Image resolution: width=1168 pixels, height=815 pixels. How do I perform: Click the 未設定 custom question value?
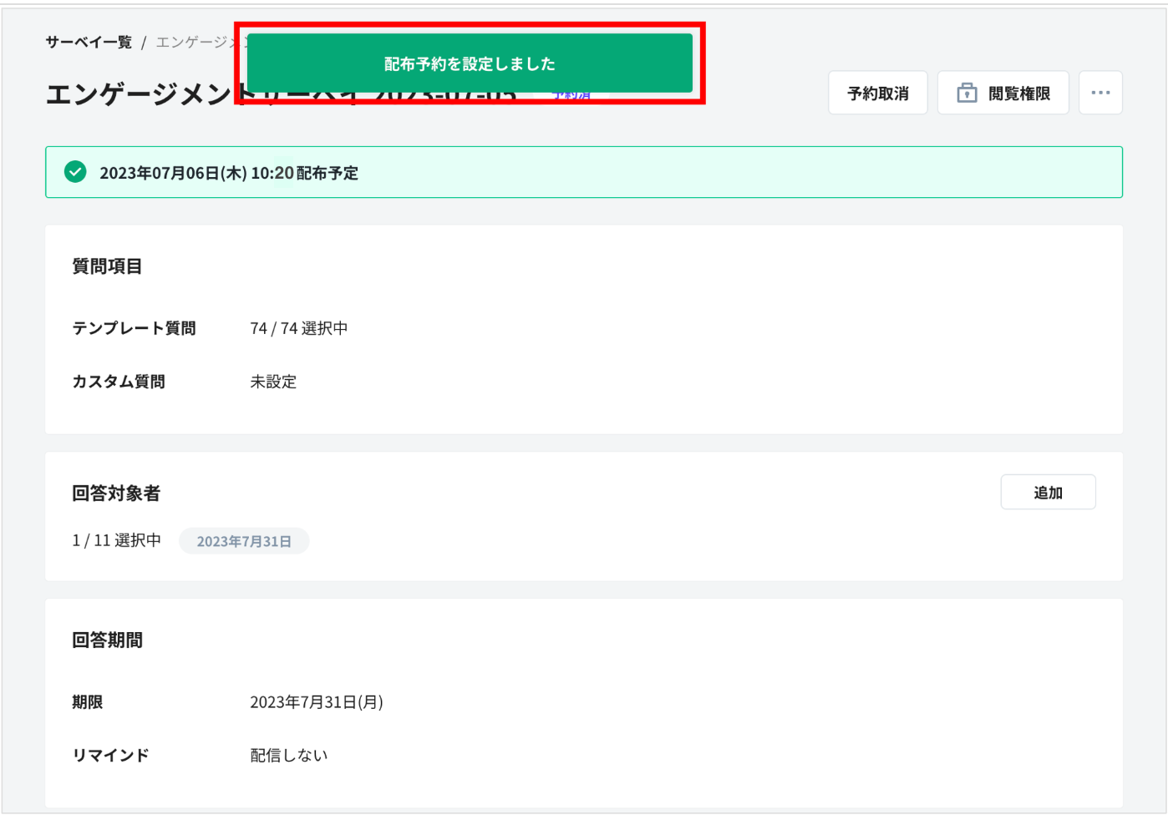(273, 382)
